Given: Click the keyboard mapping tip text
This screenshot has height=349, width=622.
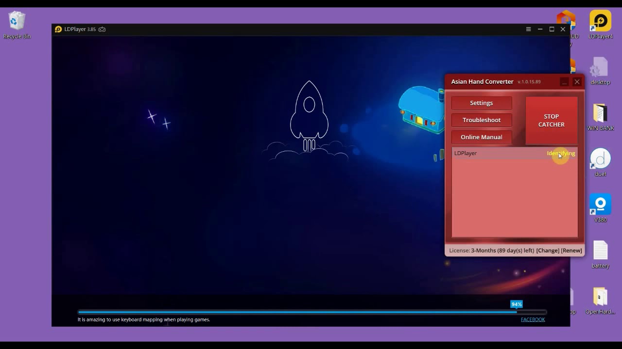Looking at the screenshot, I should 144,319.
